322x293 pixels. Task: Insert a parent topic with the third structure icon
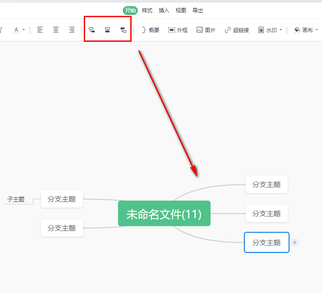click(123, 30)
